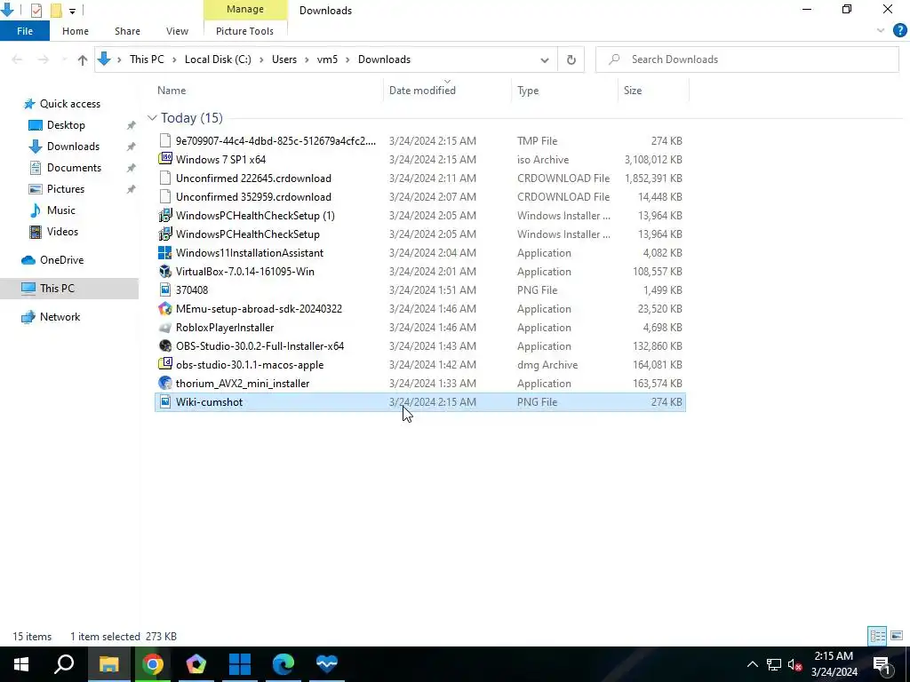
Task: Click the new folder icon in title bar
Action: point(56,10)
